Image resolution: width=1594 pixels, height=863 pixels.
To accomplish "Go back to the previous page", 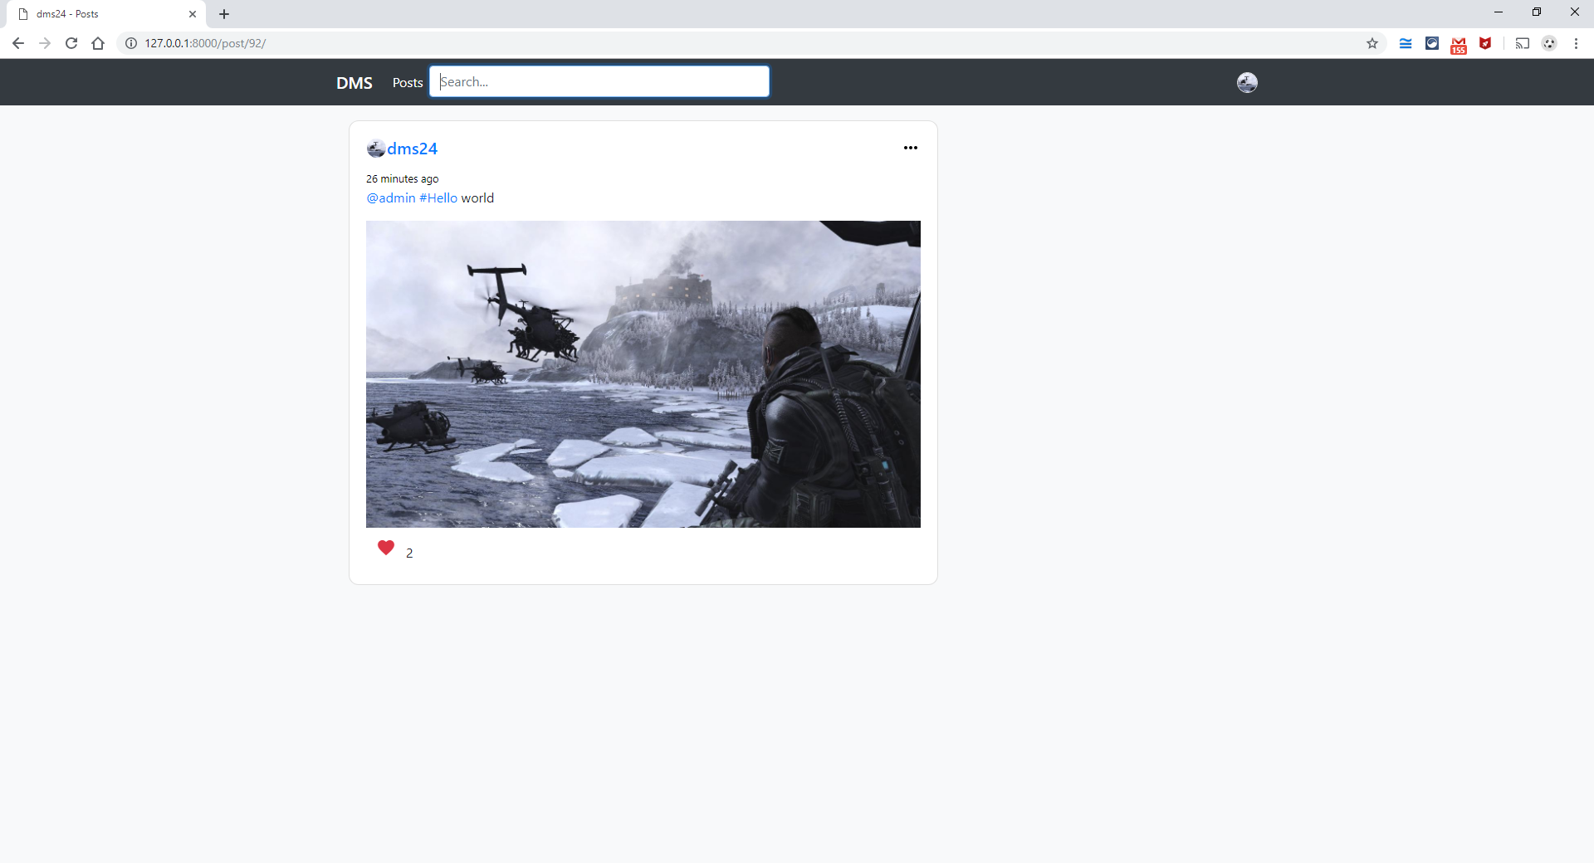I will pyautogui.click(x=18, y=43).
